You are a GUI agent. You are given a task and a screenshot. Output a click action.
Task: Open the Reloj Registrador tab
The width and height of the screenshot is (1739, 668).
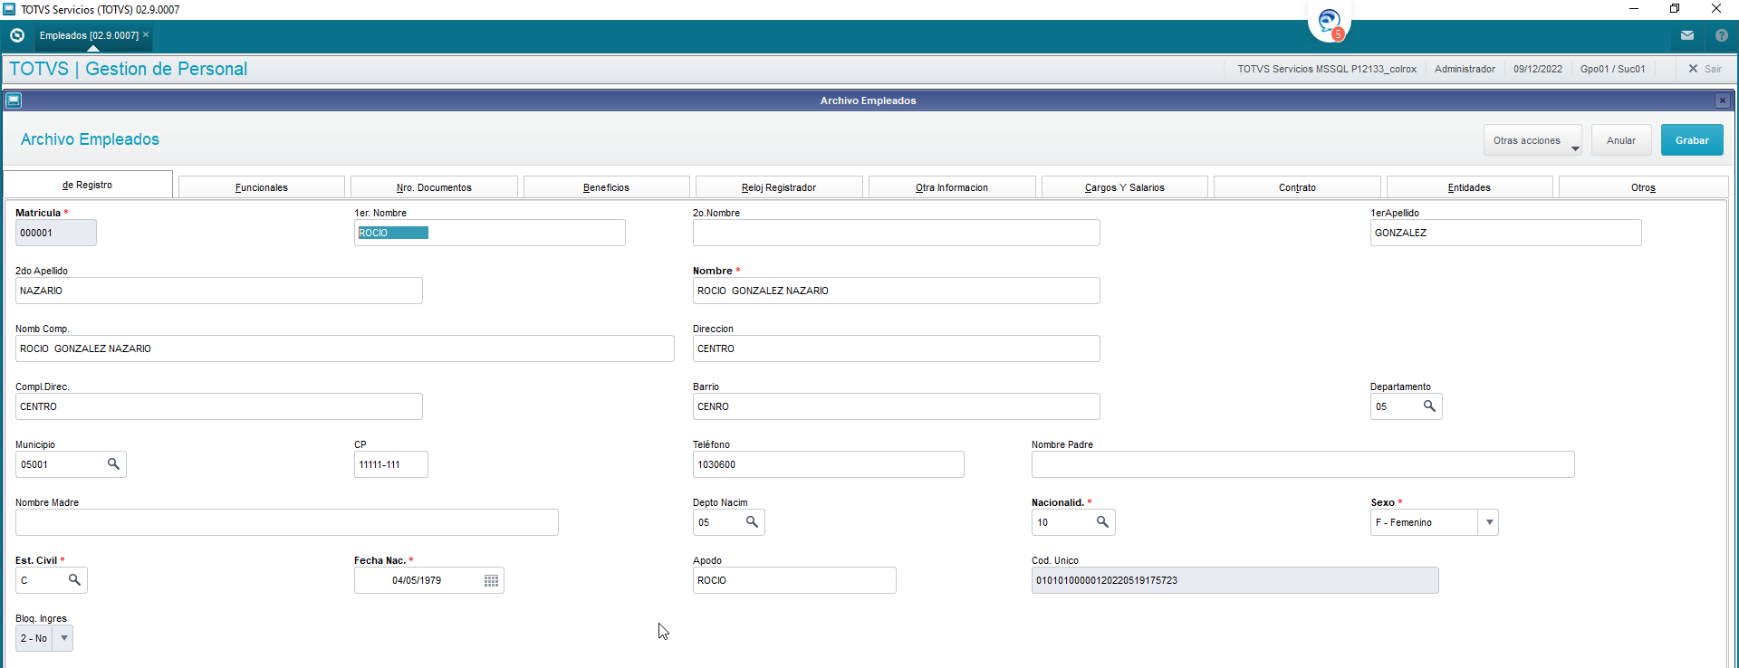779,187
